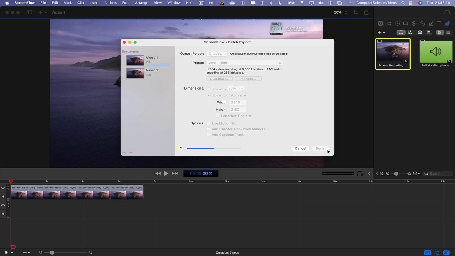The width and height of the screenshot is (455, 256).
Task: Hide the first track with eye icon
Action: [x=3, y=188]
